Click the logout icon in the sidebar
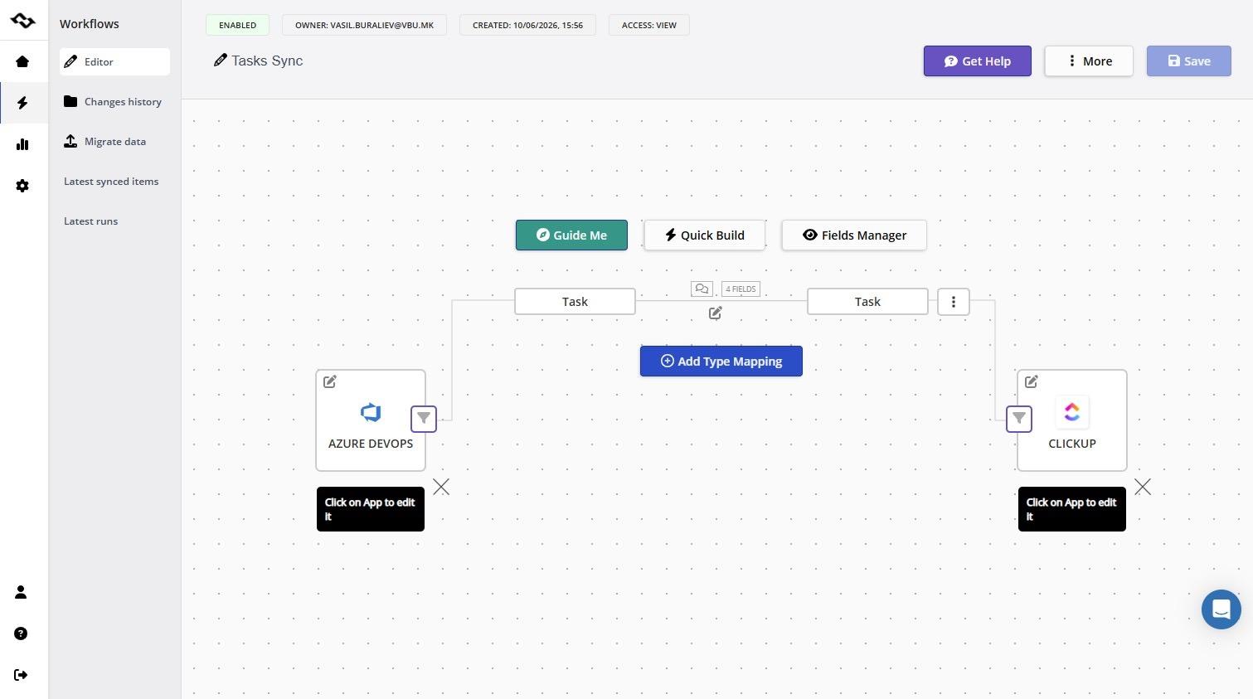1253x699 pixels. [x=22, y=675]
